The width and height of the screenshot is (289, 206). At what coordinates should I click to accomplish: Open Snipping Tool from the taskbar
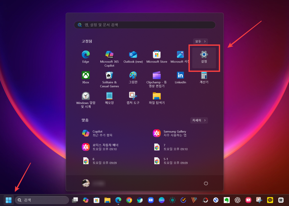[x=259, y=200]
